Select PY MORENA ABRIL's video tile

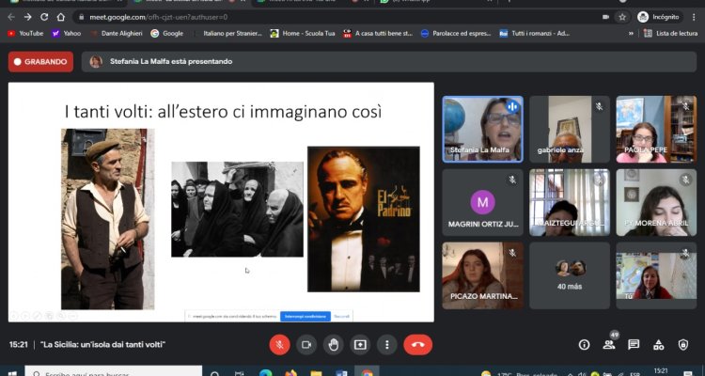pos(656,202)
